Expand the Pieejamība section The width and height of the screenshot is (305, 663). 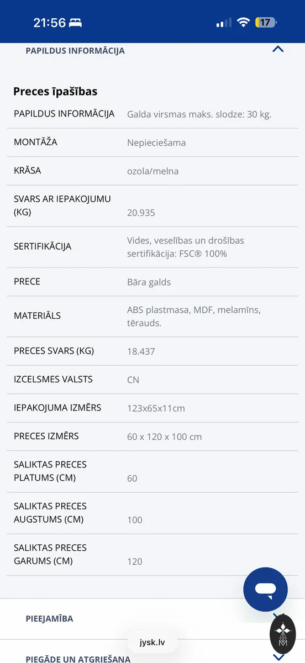[152, 619]
